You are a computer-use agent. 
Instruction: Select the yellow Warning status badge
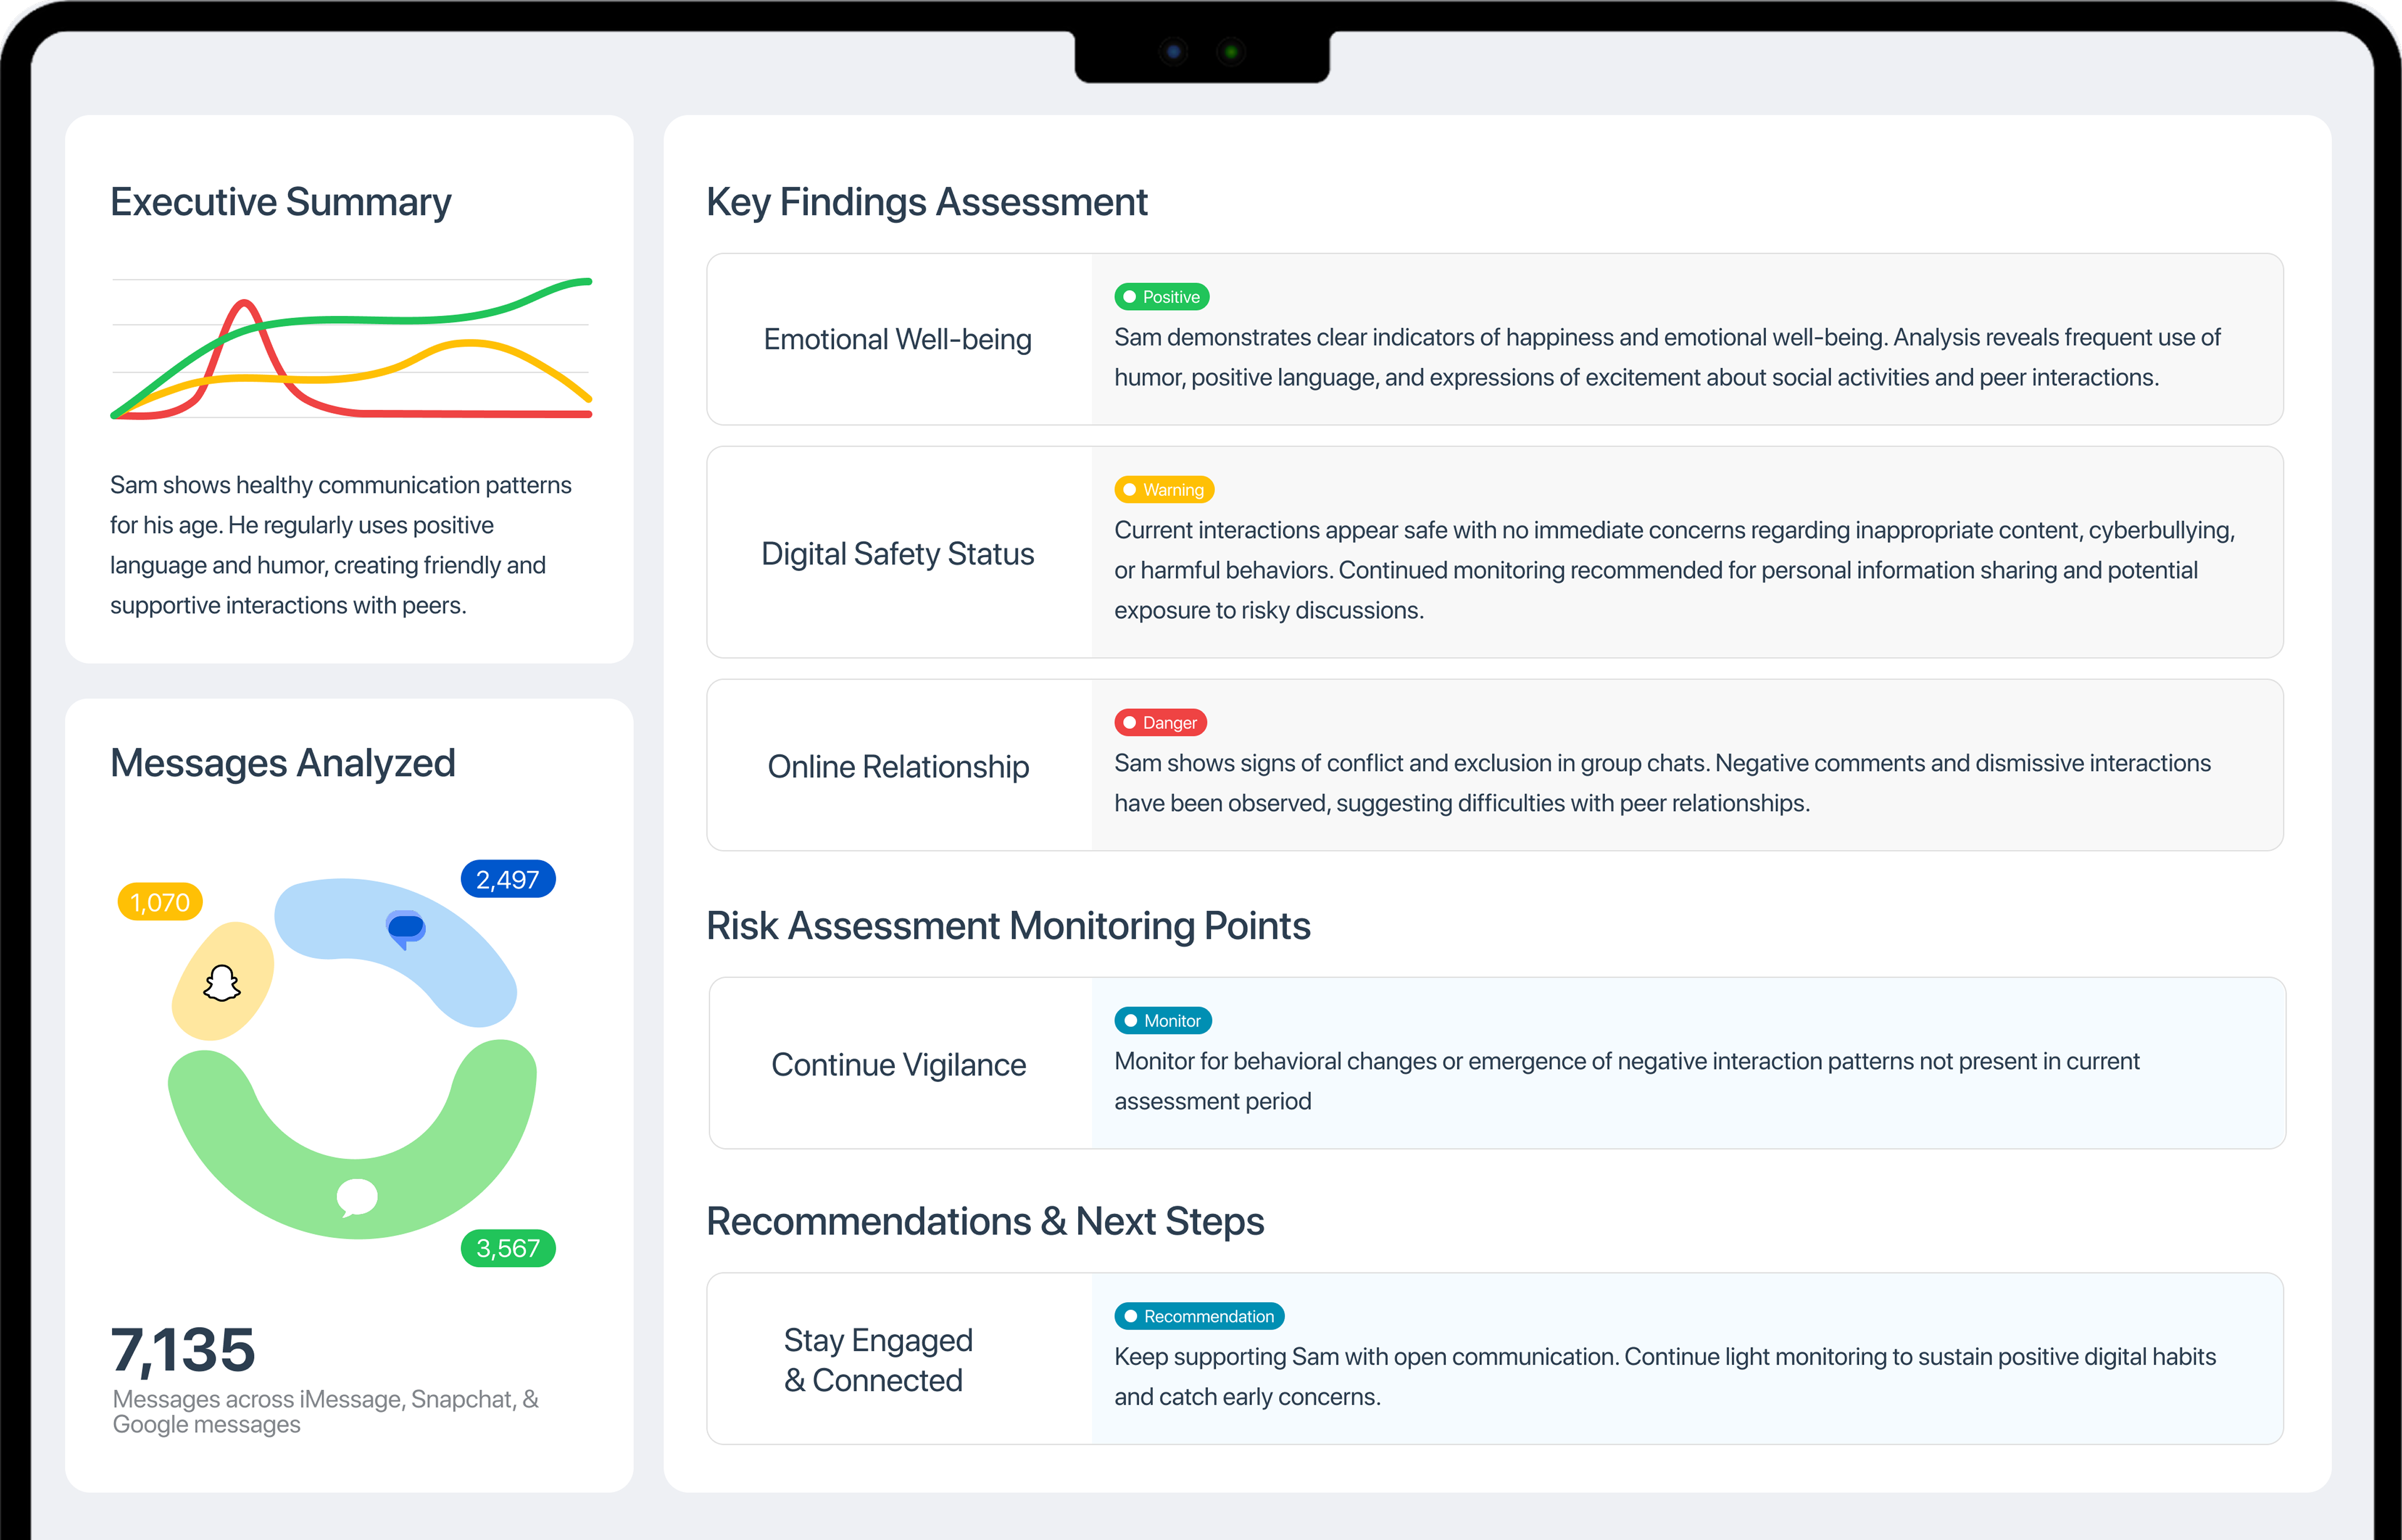coord(1164,490)
